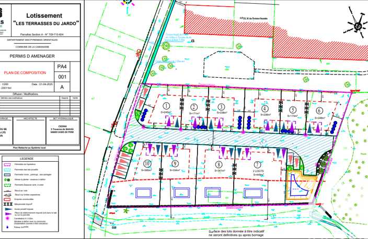Viewport: 368px width, 239px height.
Task: Select circled lot number 9
Action: tap(175, 164)
